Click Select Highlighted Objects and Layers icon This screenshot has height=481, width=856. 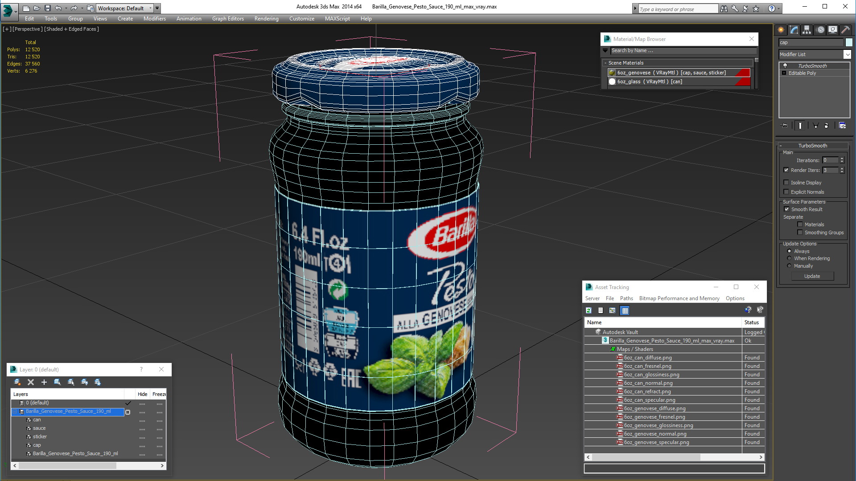[58, 382]
